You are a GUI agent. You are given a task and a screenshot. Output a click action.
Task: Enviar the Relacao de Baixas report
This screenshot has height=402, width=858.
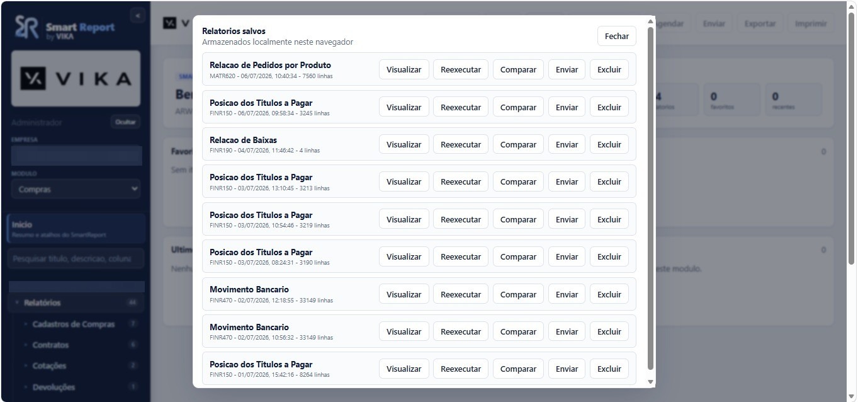(x=567, y=144)
